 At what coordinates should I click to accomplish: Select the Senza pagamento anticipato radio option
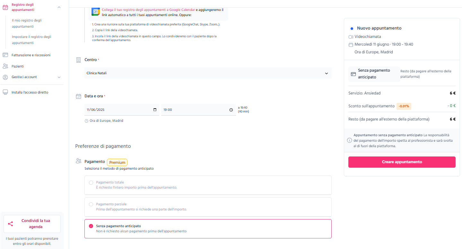[x=91, y=226]
